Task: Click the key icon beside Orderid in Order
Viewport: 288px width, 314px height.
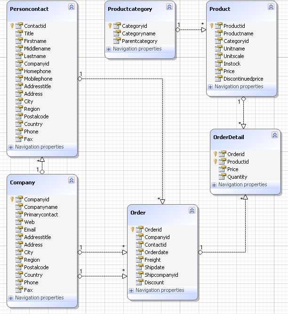Action: click(x=133, y=230)
